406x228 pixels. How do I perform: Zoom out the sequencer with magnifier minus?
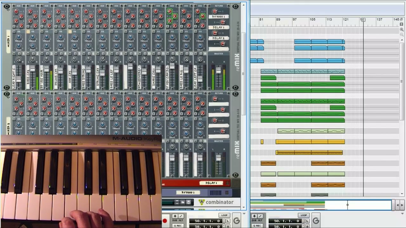[402, 35]
